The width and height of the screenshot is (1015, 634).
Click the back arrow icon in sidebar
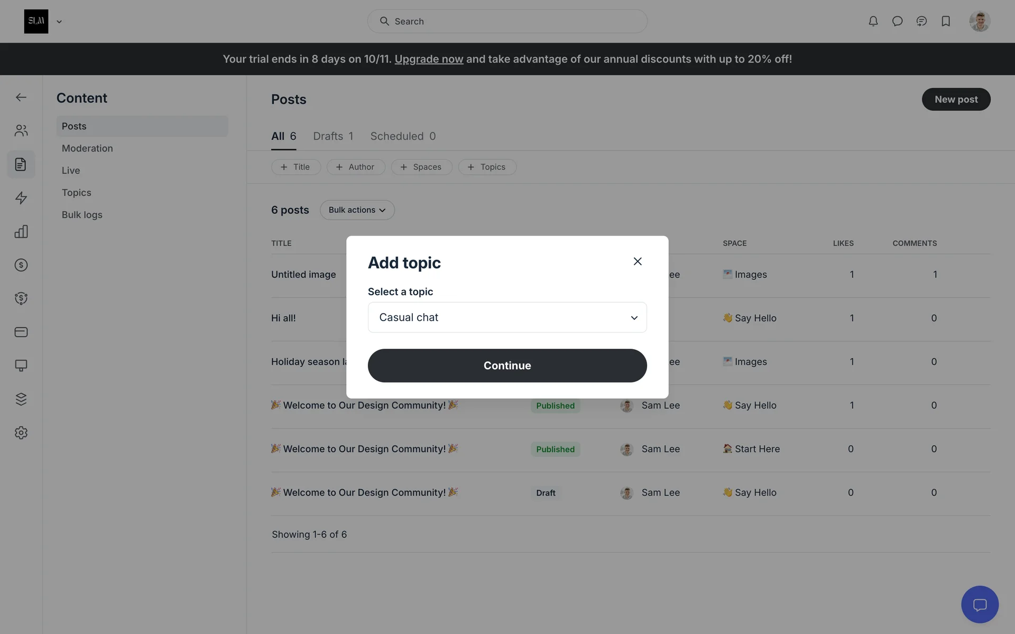click(21, 97)
